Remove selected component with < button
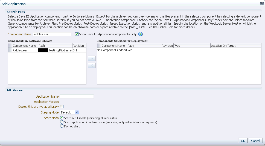The width and height of the screenshot is (265, 146). pyautogui.click(x=92, y=65)
